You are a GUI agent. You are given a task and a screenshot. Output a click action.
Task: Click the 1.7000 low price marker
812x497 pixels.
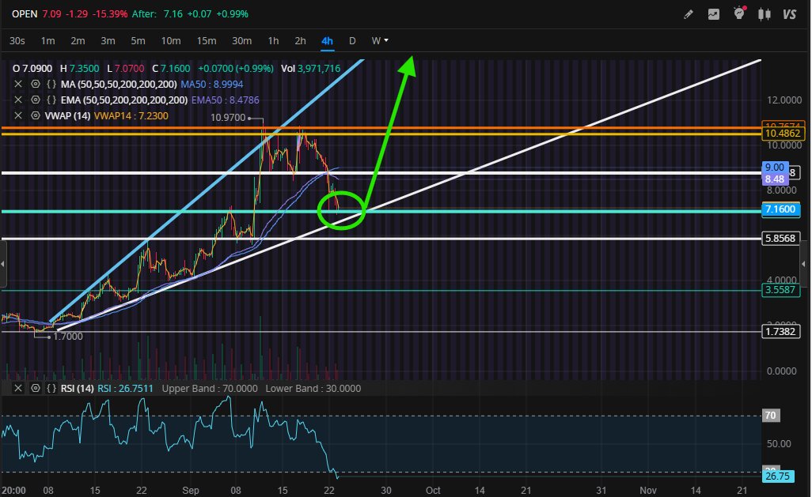coord(68,336)
